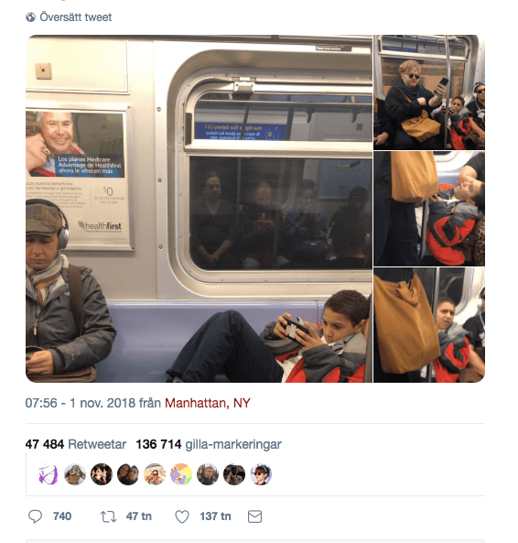Open middle-right photo of boy leaning back

429,209
